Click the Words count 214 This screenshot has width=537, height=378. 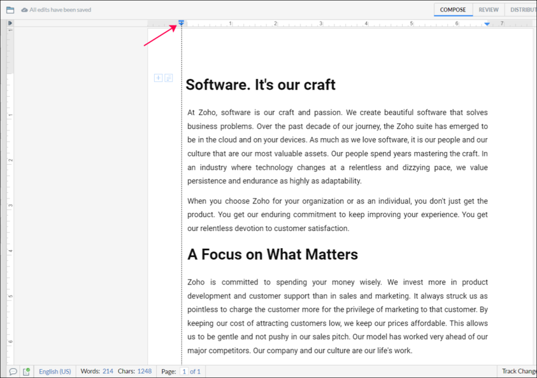click(107, 372)
